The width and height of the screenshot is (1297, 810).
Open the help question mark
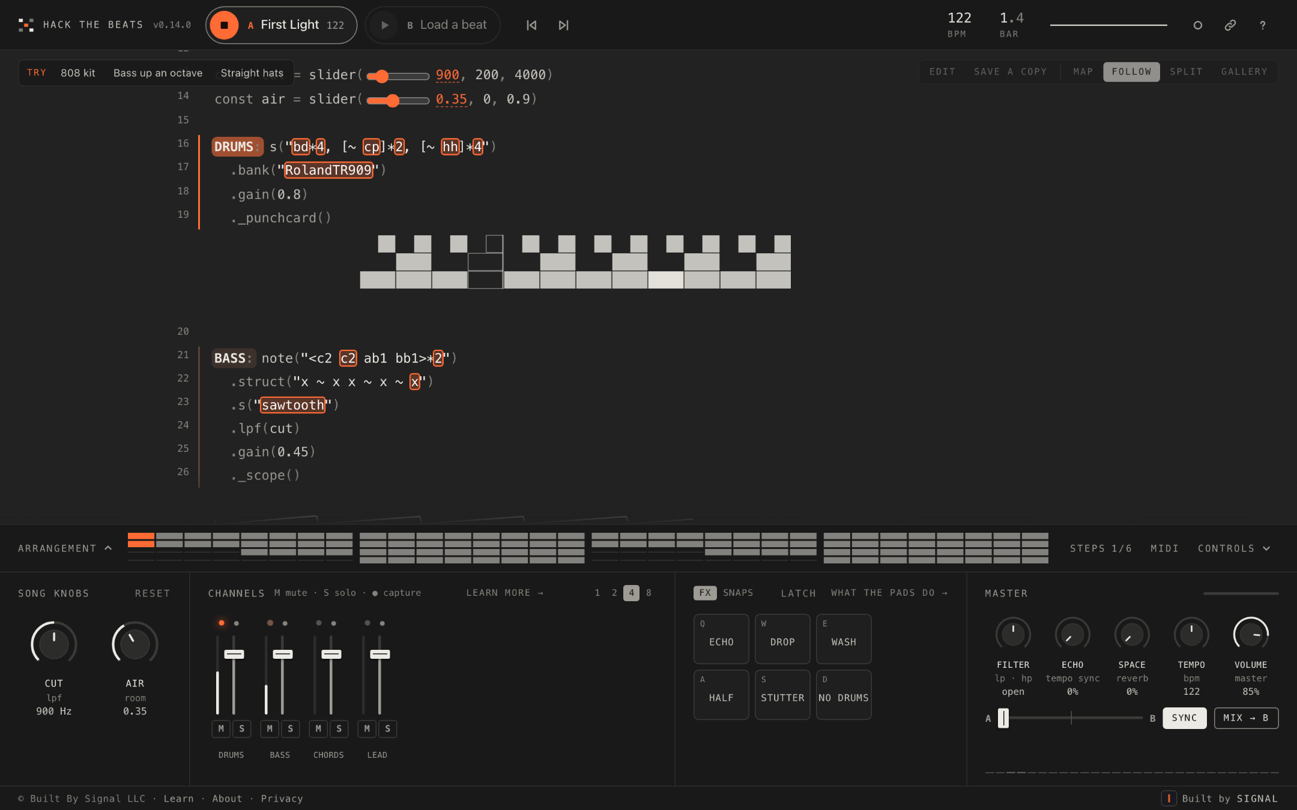point(1263,25)
